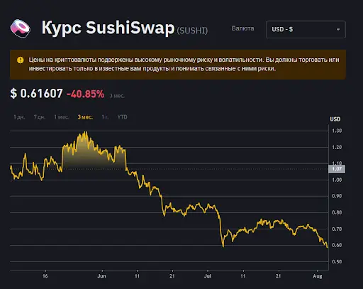This screenshot has height=289, width=363.
Task: Click the Курс SushiSwap heading
Action: 108,28
